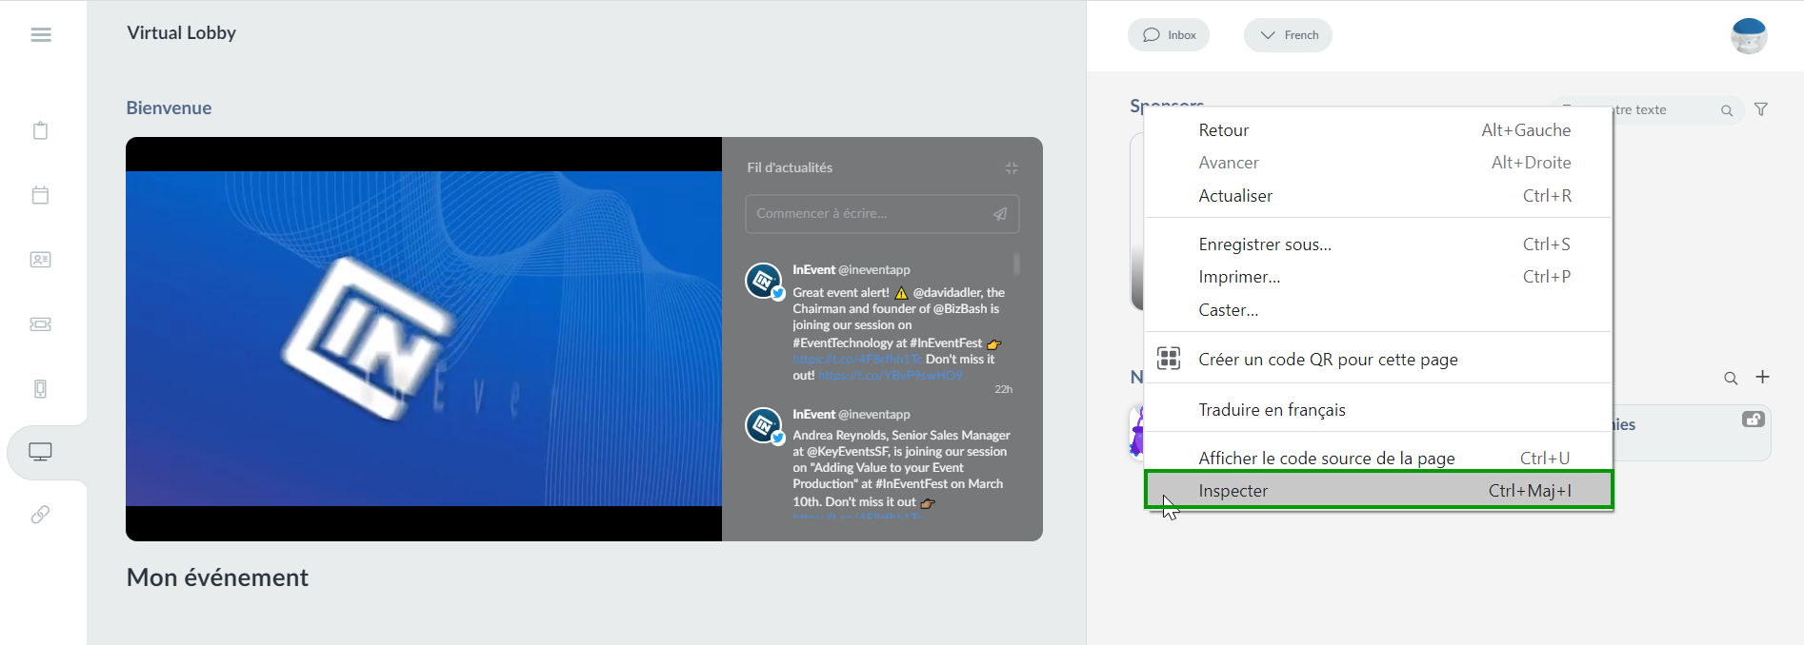Screen dimensions: 1804x645
Task: Choose Caster... in context menu
Action: (x=1378, y=310)
